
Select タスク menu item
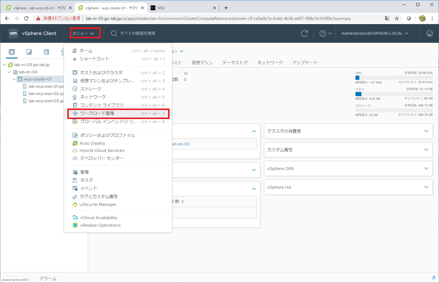(118, 180)
